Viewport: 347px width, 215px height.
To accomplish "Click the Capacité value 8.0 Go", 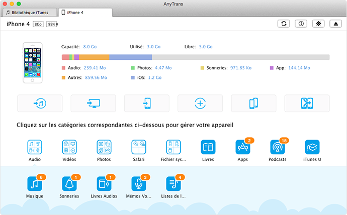I will pos(90,47).
